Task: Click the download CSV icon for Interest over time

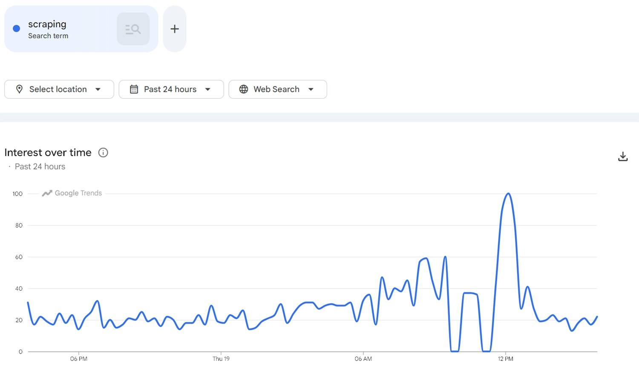Action: (623, 156)
